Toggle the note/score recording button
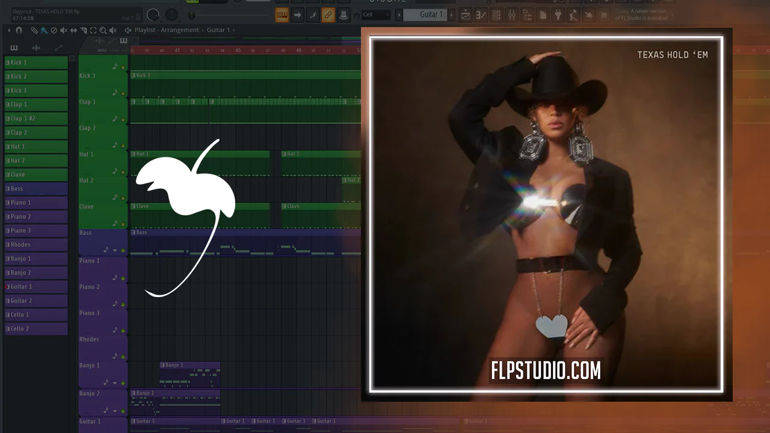This screenshot has height=433, width=770. 313,15
